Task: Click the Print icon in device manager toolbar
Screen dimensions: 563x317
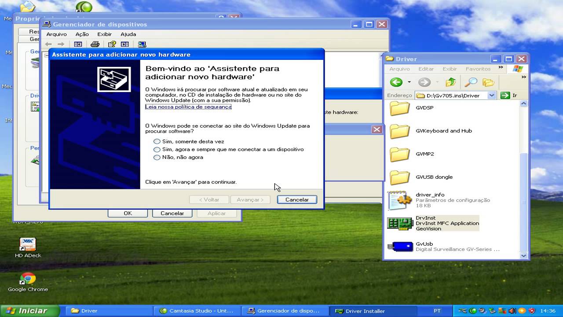Action: click(x=95, y=44)
